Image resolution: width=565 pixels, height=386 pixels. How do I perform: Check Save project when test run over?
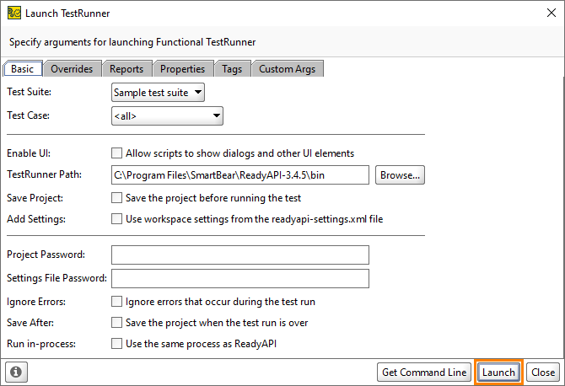(116, 322)
